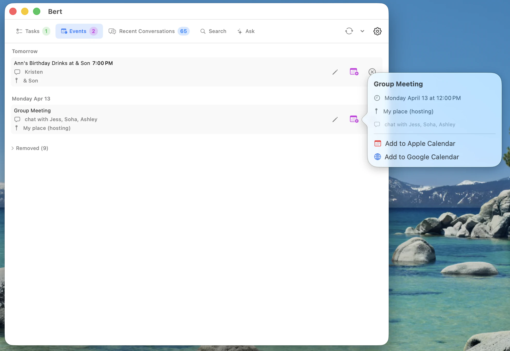Click the add-to-calendar icon on Group Meeting
Viewport: 510px width, 351px height.
(x=354, y=119)
